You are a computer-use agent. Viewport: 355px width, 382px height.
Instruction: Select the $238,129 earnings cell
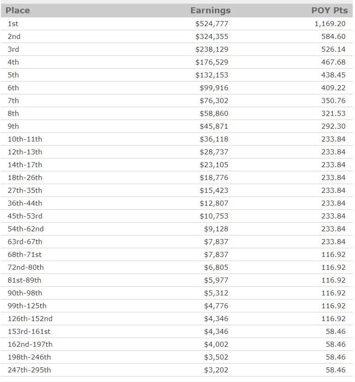coord(212,49)
